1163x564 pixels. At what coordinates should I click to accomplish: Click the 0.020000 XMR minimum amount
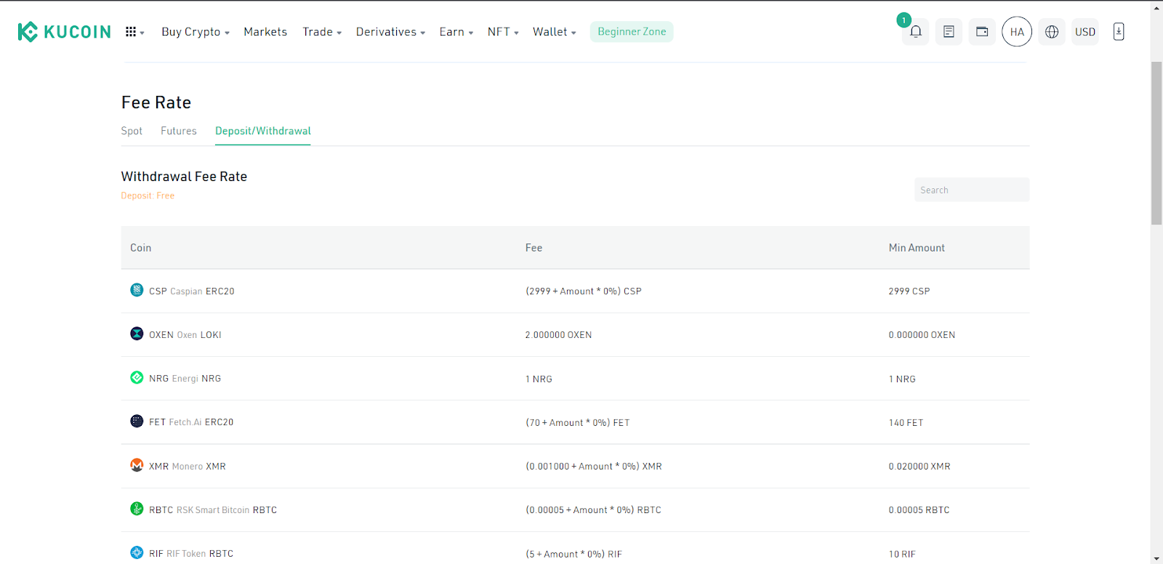[x=919, y=467]
